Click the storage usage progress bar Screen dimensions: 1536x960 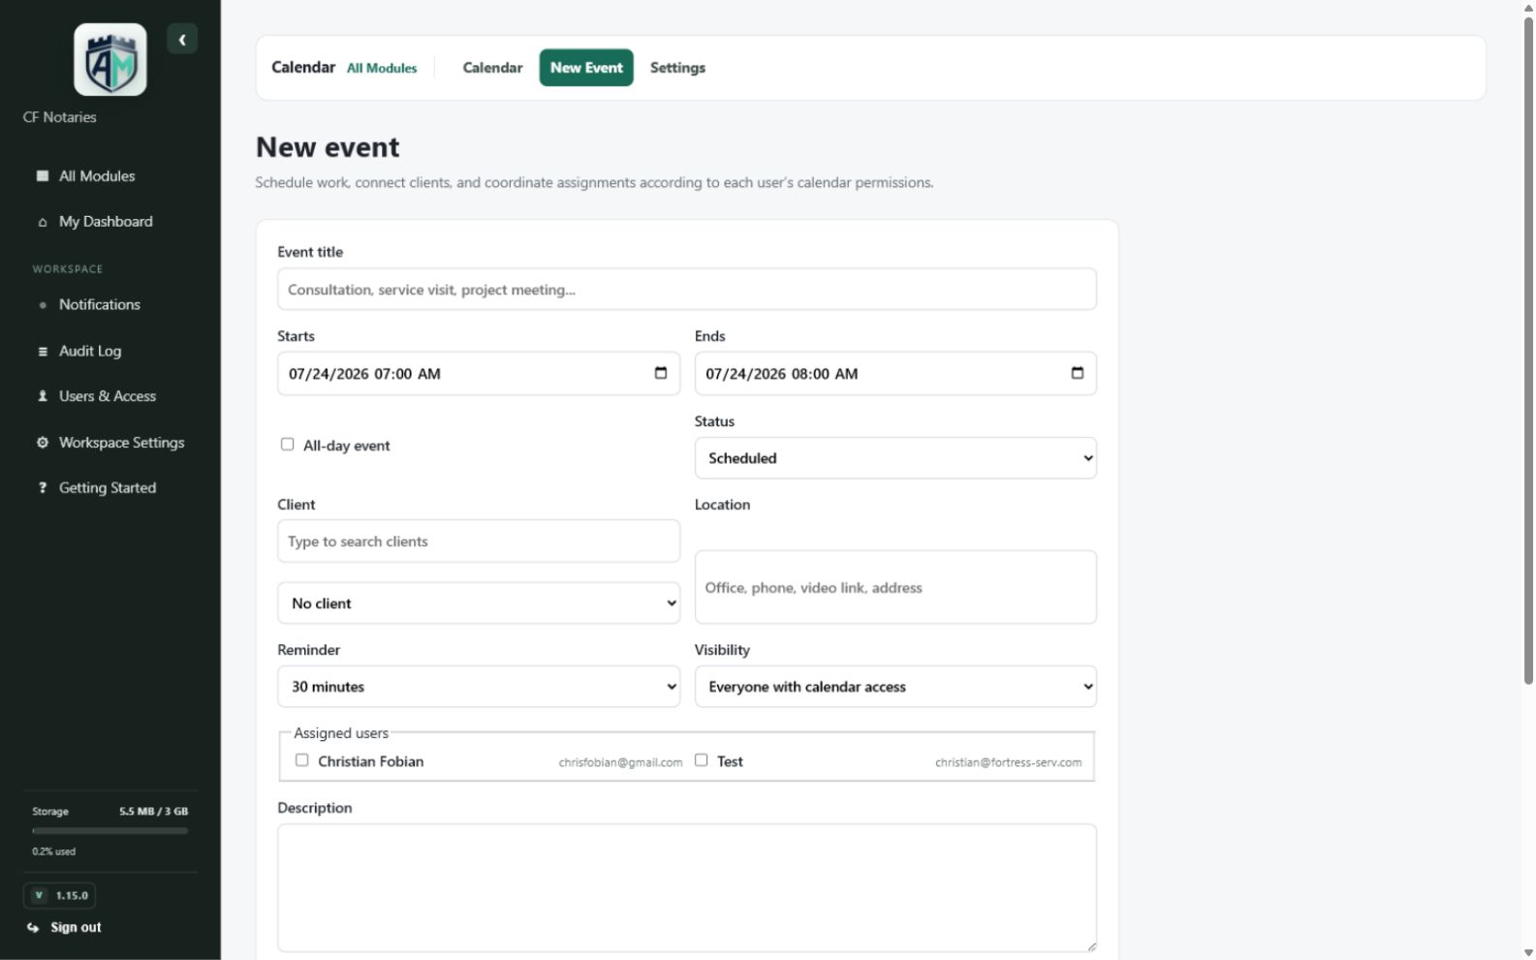pyautogui.click(x=110, y=831)
